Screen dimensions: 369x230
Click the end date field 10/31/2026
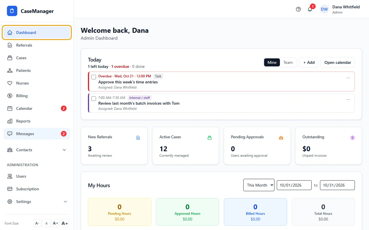coord(337,185)
